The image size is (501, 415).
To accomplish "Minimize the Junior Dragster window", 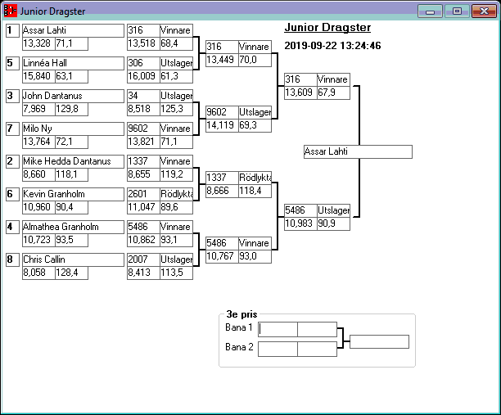I will coord(430,11).
